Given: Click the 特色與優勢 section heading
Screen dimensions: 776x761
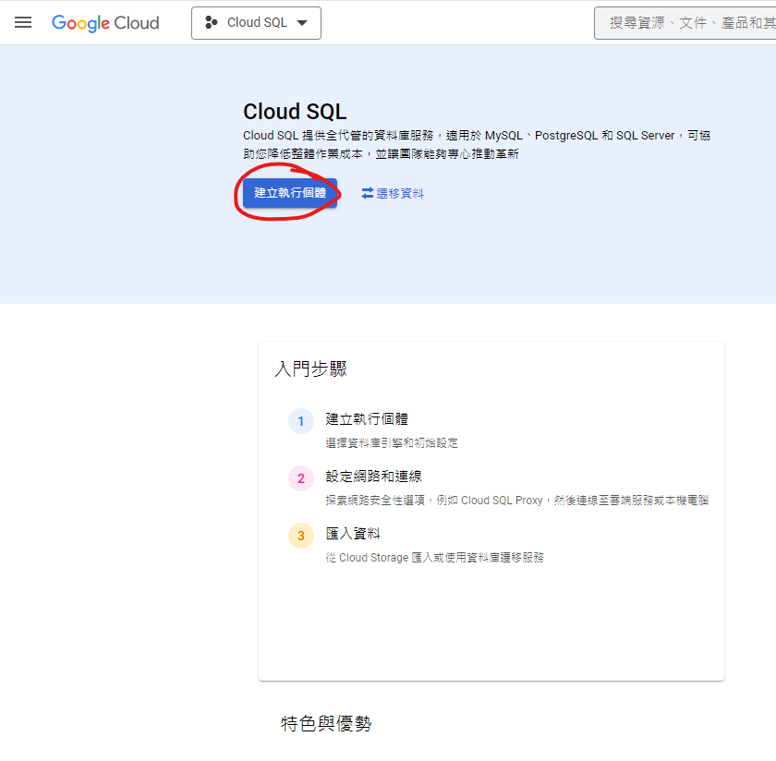Looking at the screenshot, I should (326, 724).
